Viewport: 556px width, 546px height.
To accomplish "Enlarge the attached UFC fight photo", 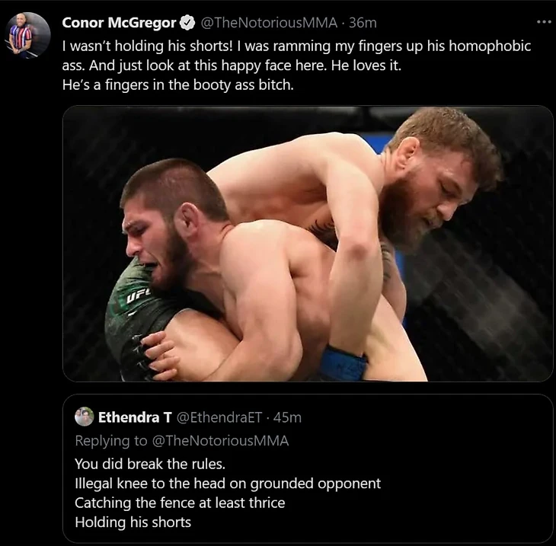I will [x=308, y=244].
